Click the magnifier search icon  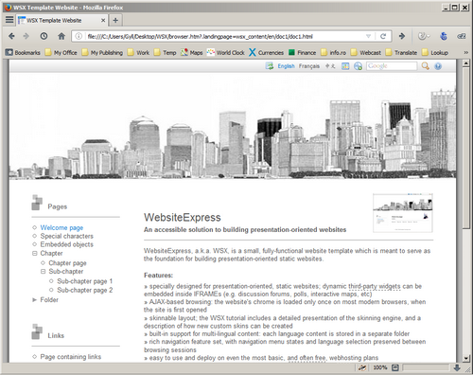tap(426, 66)
